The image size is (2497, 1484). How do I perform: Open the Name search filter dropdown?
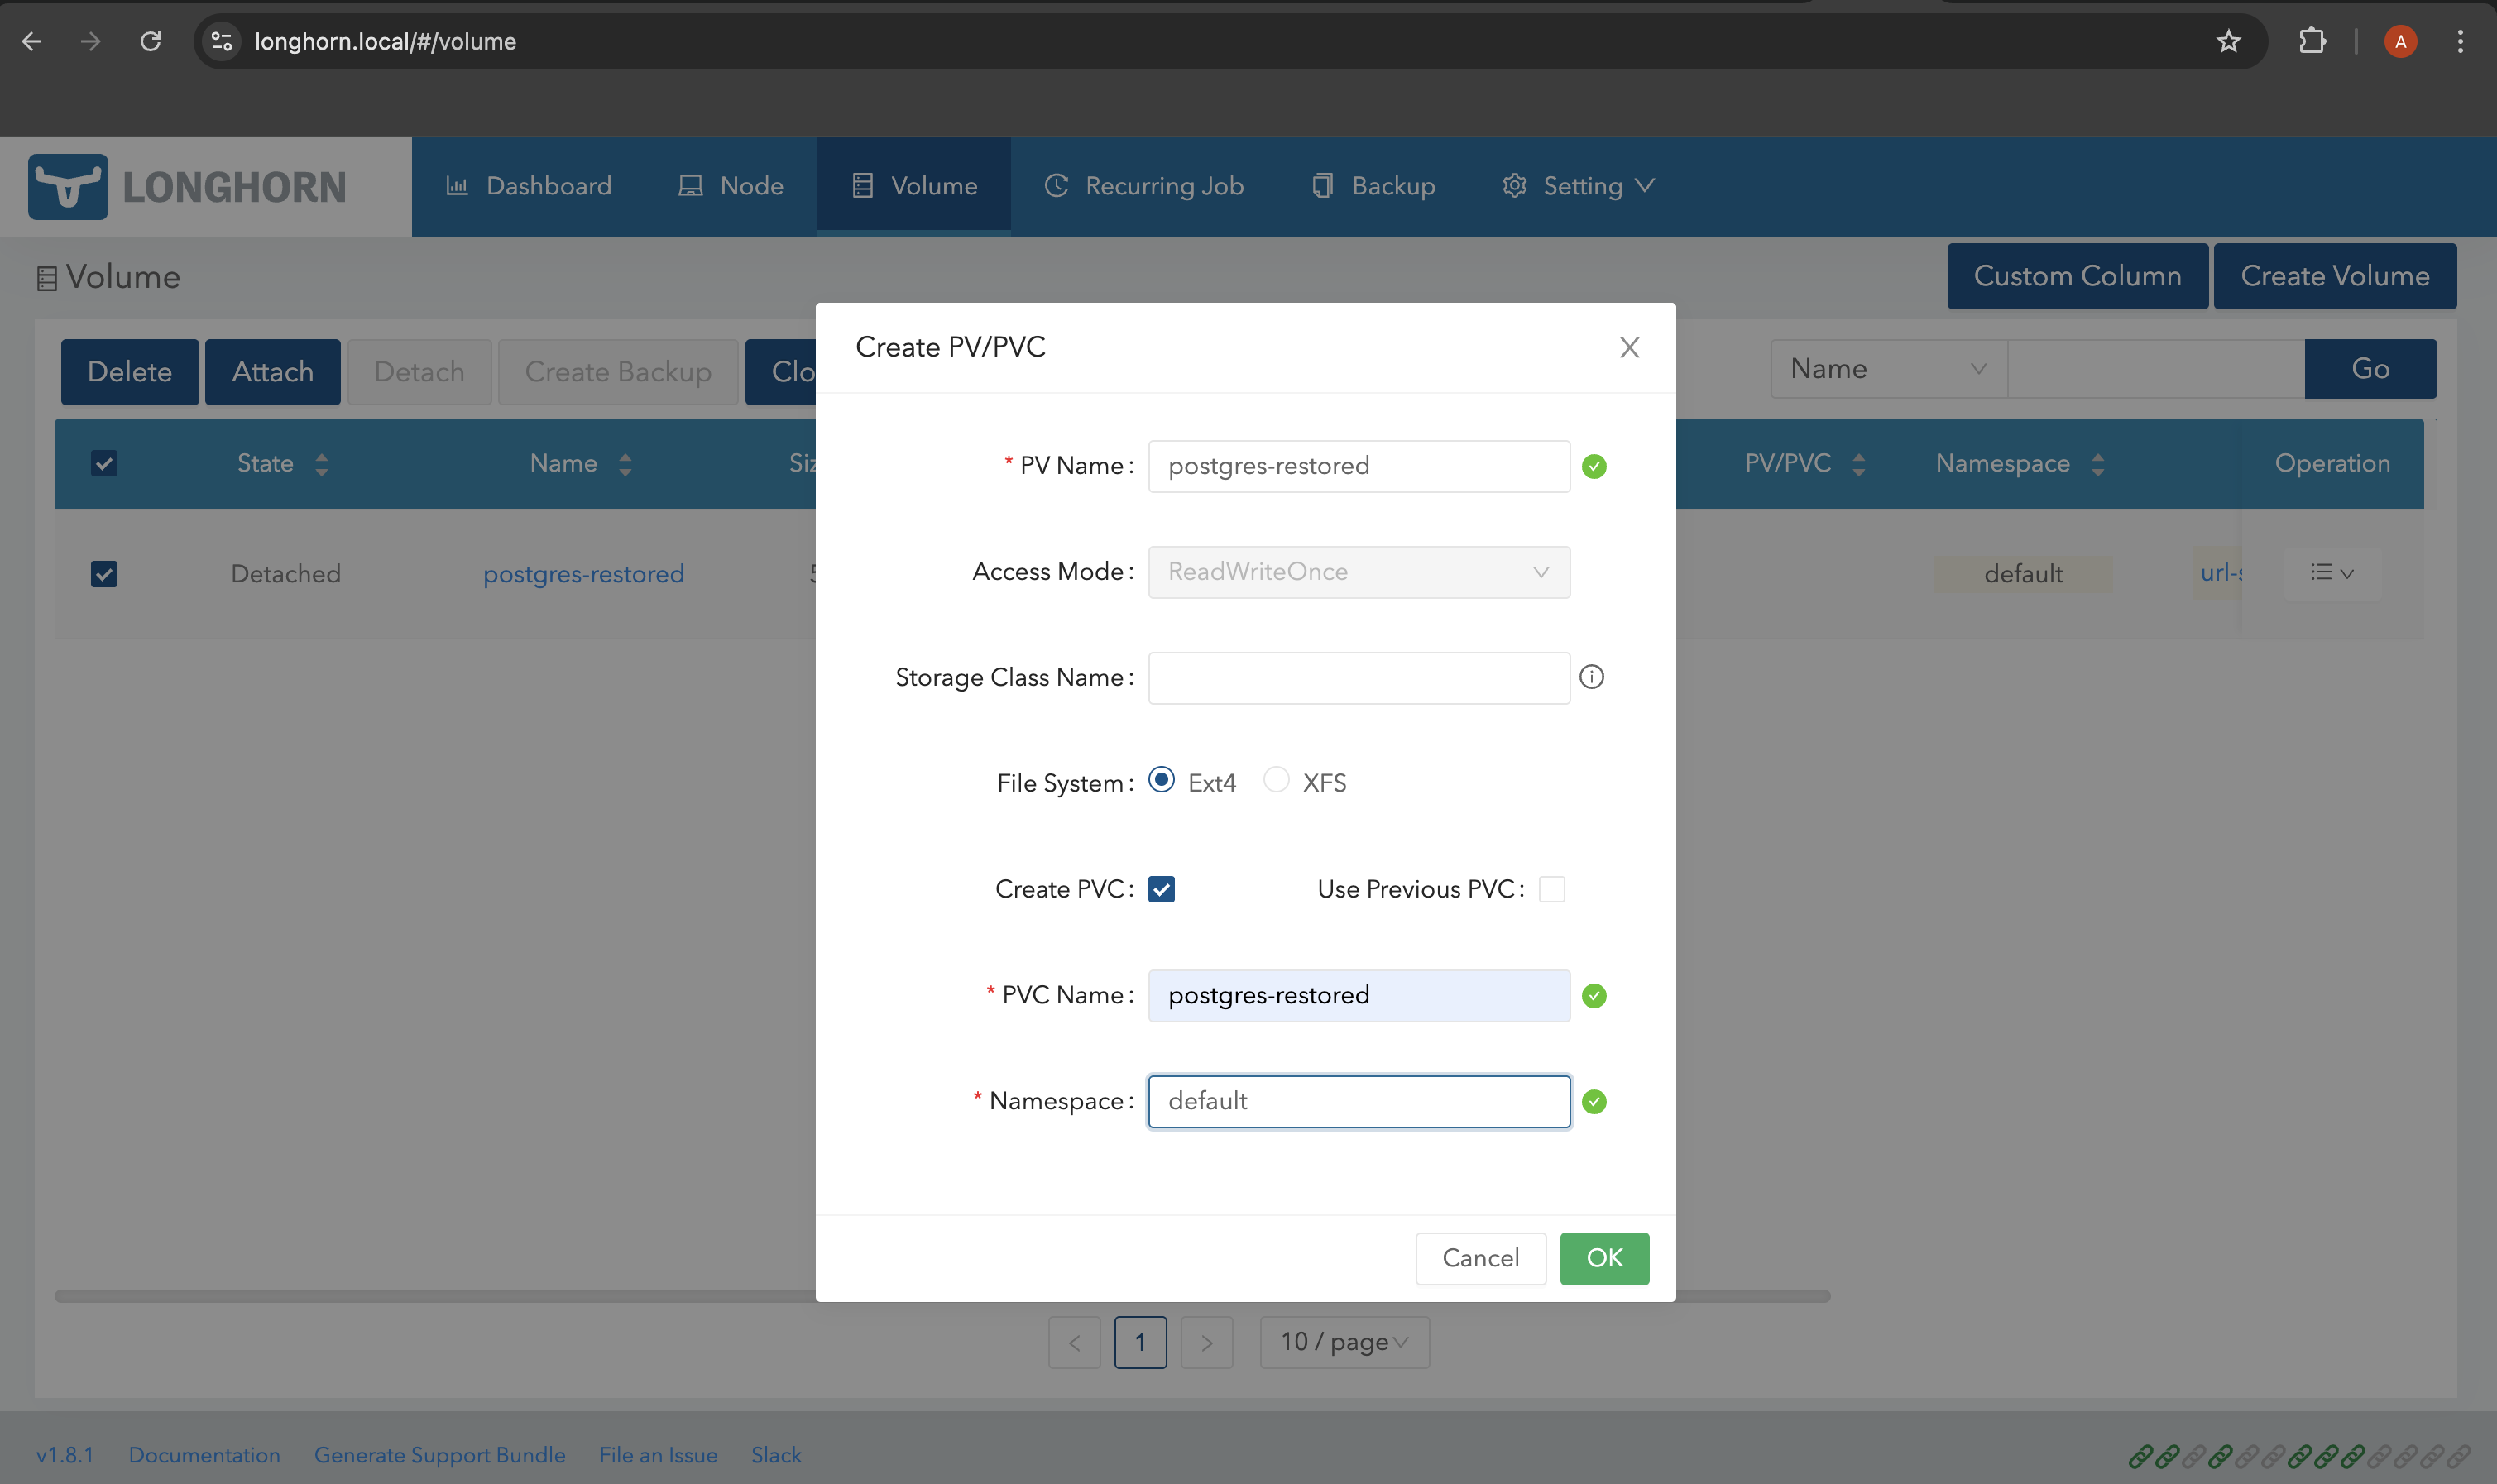coord(1887,369)
